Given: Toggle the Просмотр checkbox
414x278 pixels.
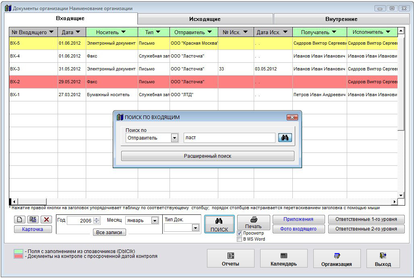Looking at the screenshot, I should 240,233.
